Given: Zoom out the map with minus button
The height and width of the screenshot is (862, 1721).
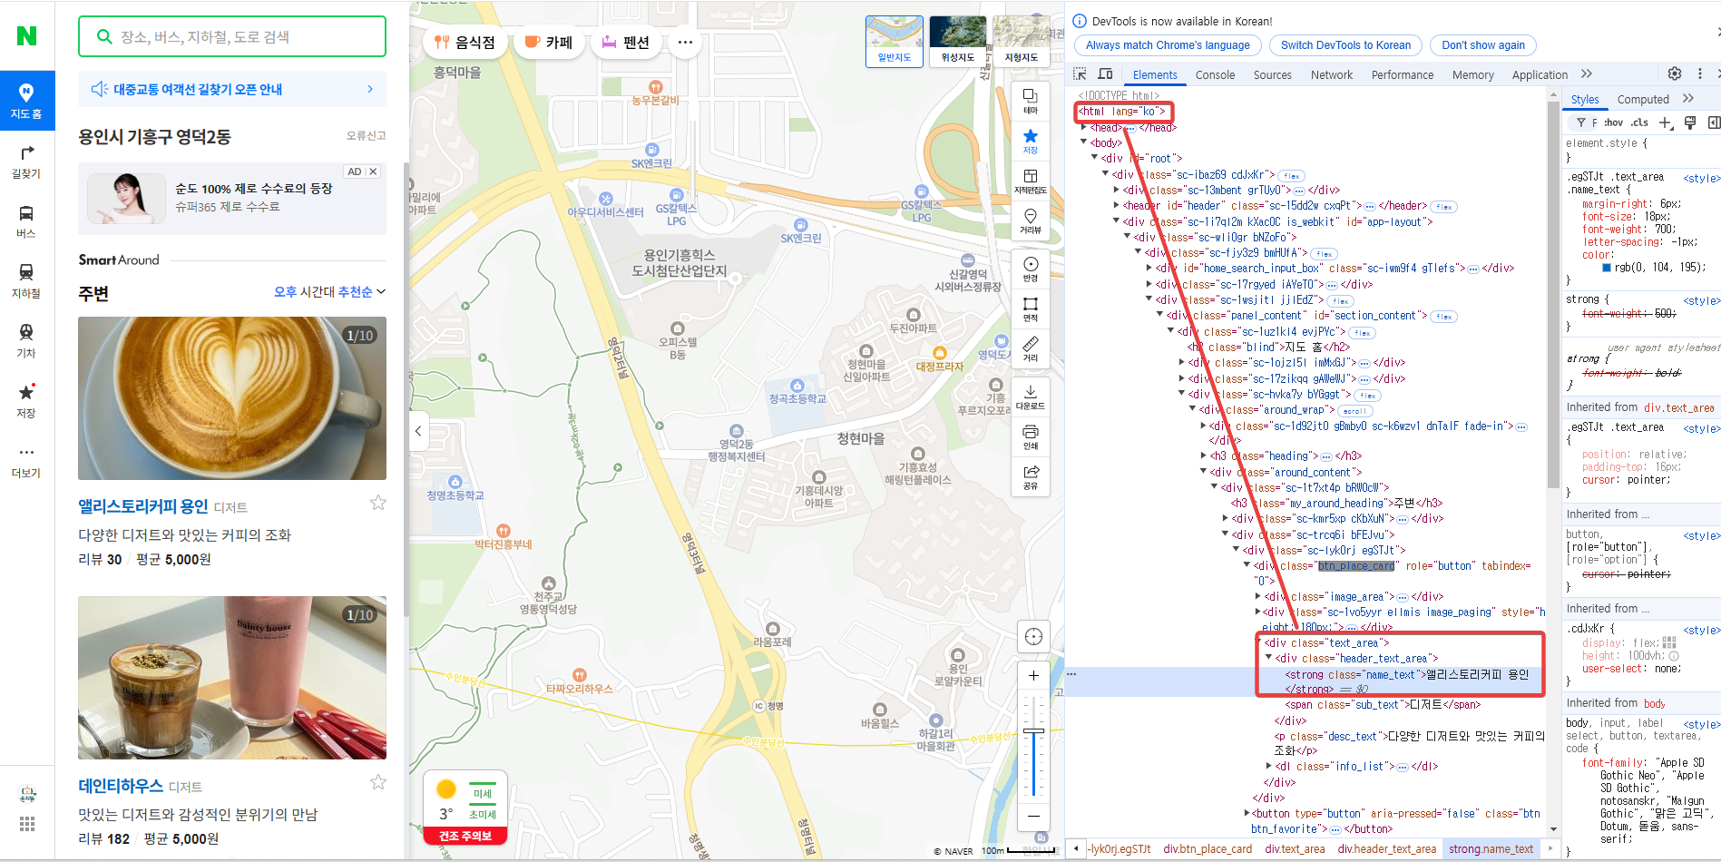Looking at the screenshot, I should [1033, 816].
